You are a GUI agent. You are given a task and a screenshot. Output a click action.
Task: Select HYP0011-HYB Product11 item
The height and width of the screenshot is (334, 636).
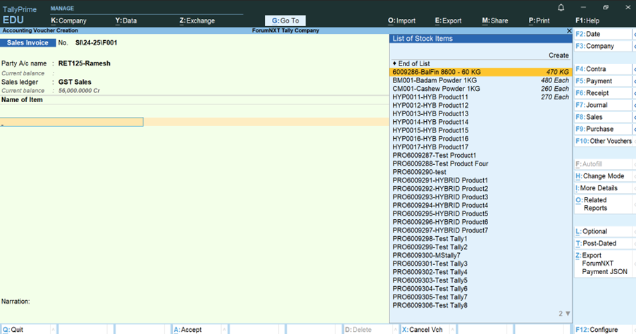click(480, 97)
